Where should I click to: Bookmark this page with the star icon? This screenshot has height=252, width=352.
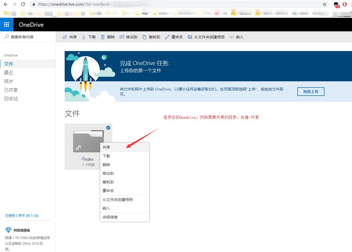click(325, 4)
